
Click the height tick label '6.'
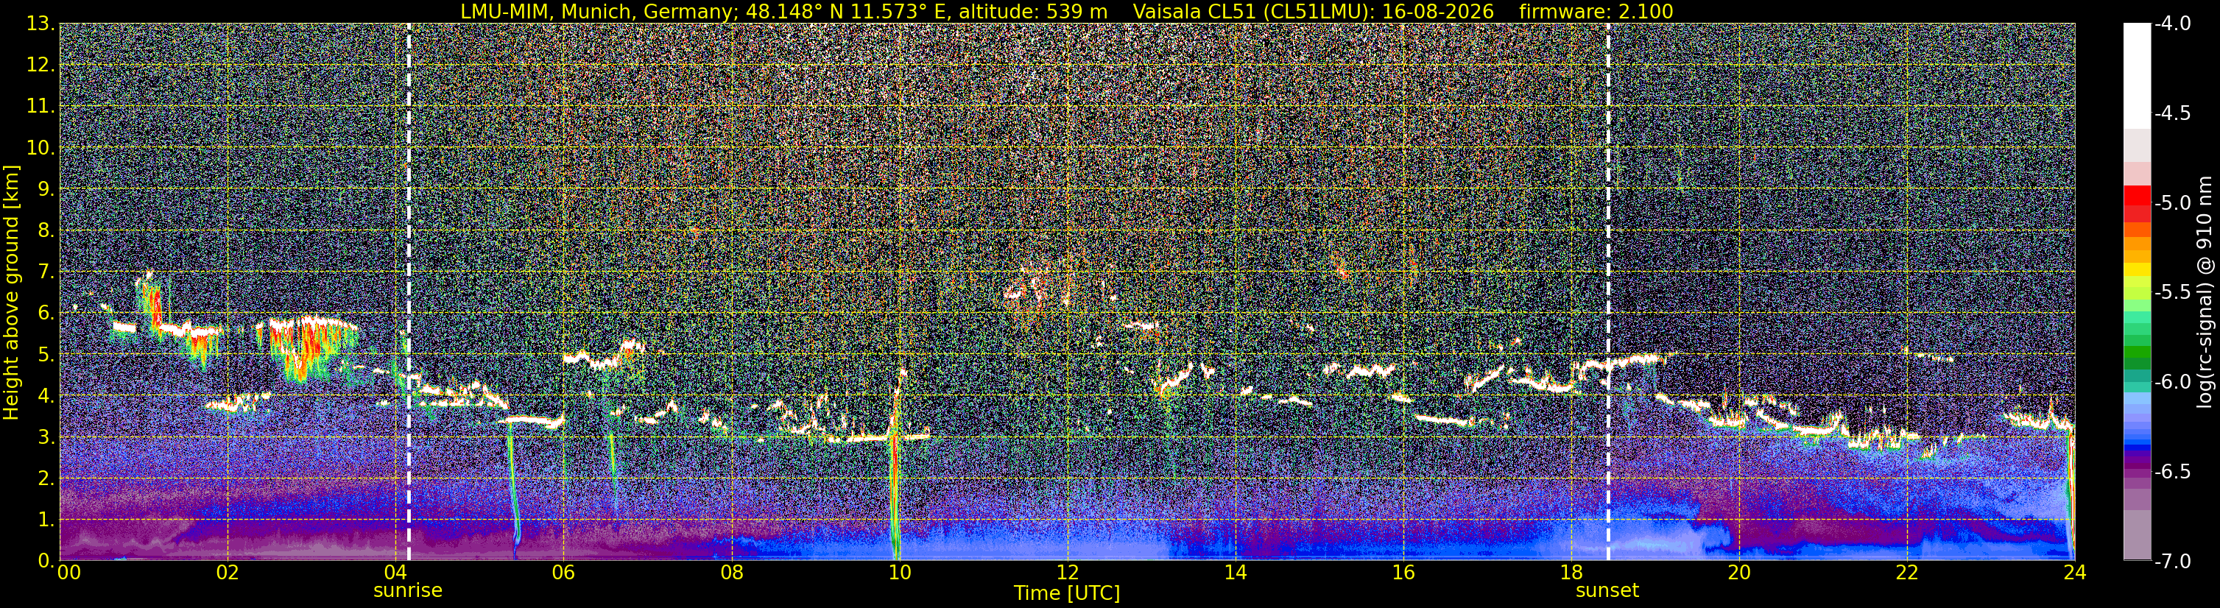coord(46,314)
